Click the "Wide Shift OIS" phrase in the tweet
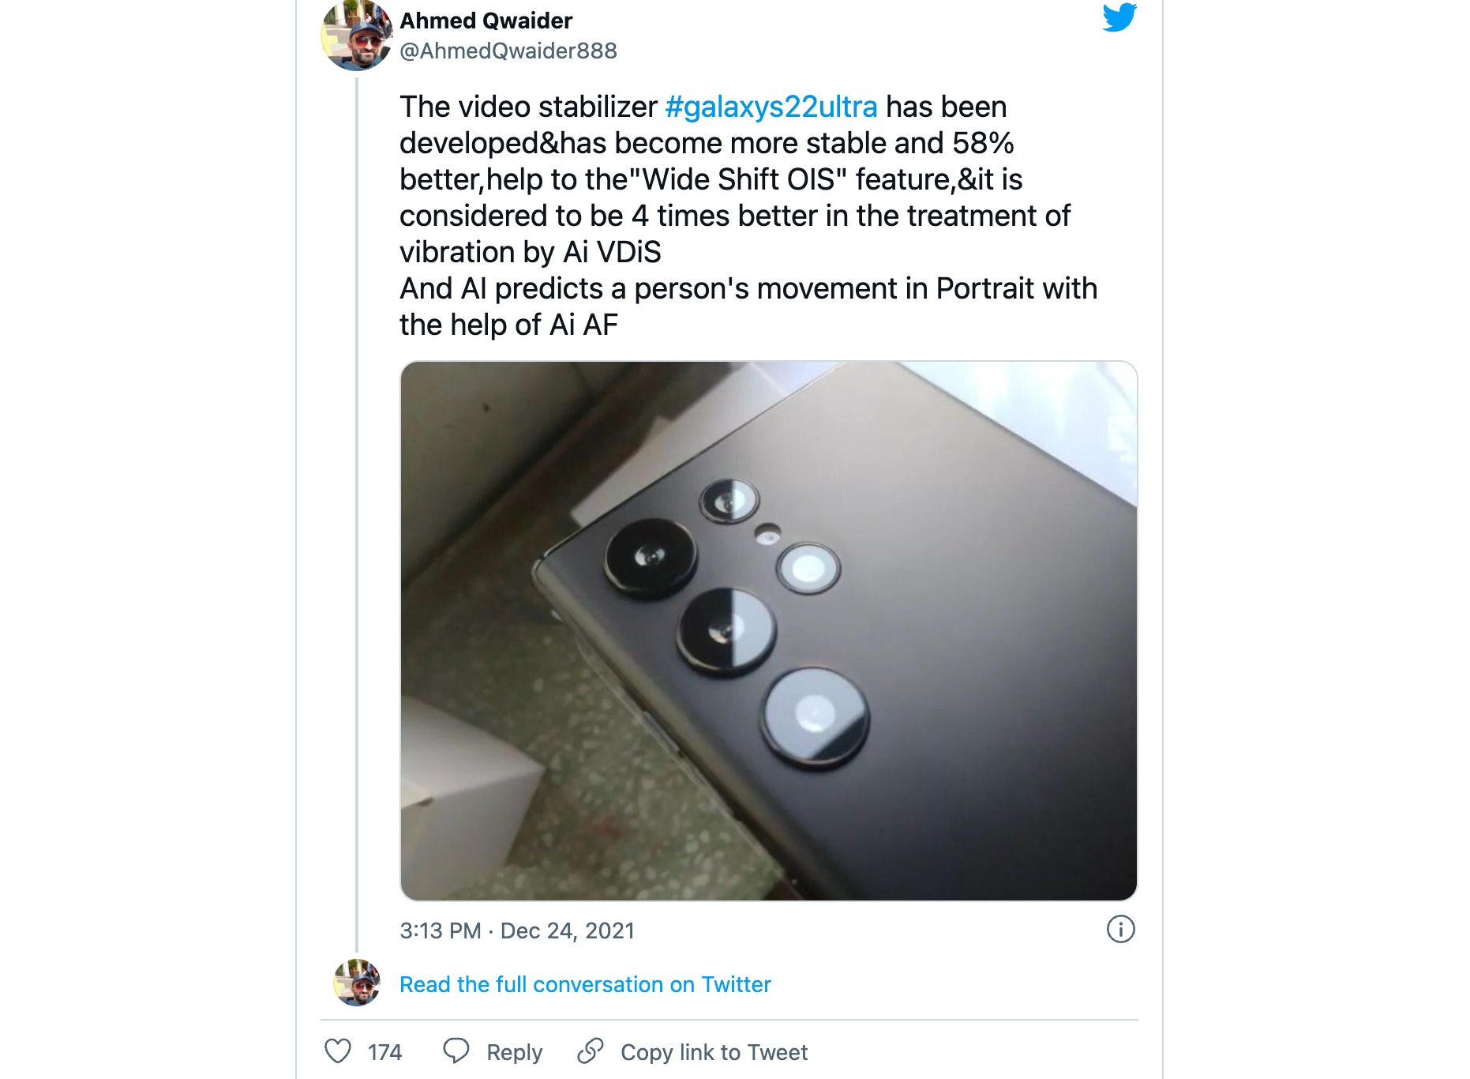This screenshot has height=1079, width=1470. tap(740, 179)
